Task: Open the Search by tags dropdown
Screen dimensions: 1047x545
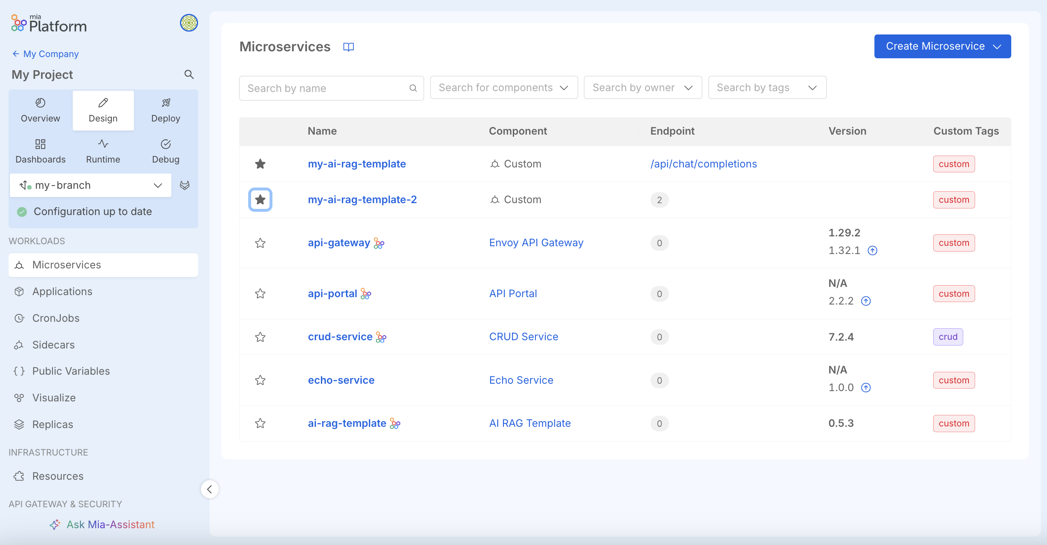Action: point(767,87)
